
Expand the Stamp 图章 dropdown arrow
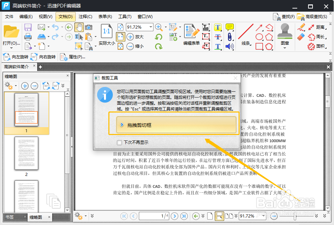point(285,48)
